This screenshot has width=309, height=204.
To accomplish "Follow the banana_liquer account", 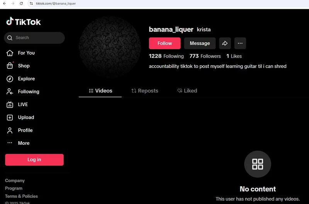I will [x=165, y=43].
